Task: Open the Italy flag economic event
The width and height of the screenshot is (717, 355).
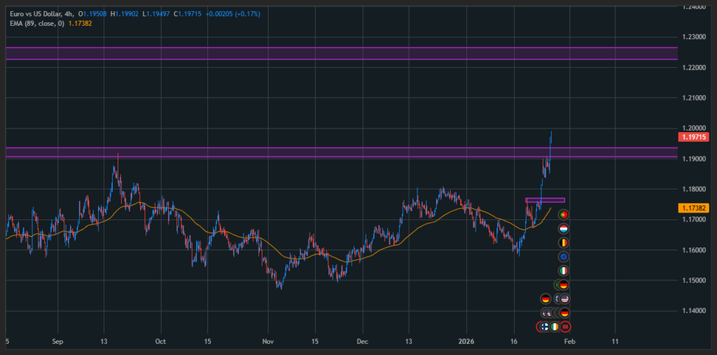Action: point(563,270)
